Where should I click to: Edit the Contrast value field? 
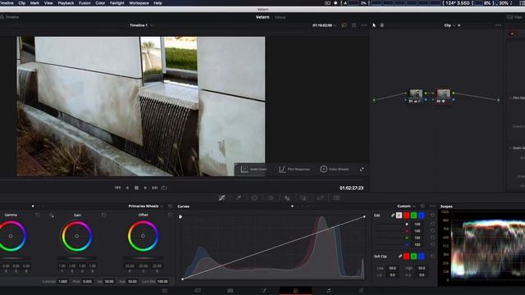pyautogui.click(x=63, y=282)
